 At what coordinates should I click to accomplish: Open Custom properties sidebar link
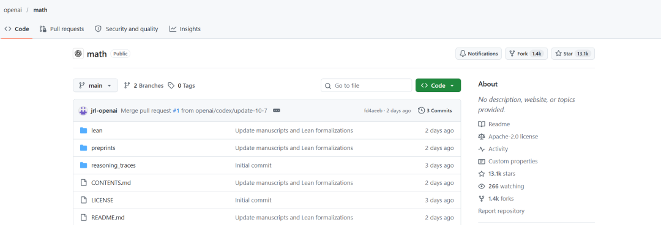(508, 161)
